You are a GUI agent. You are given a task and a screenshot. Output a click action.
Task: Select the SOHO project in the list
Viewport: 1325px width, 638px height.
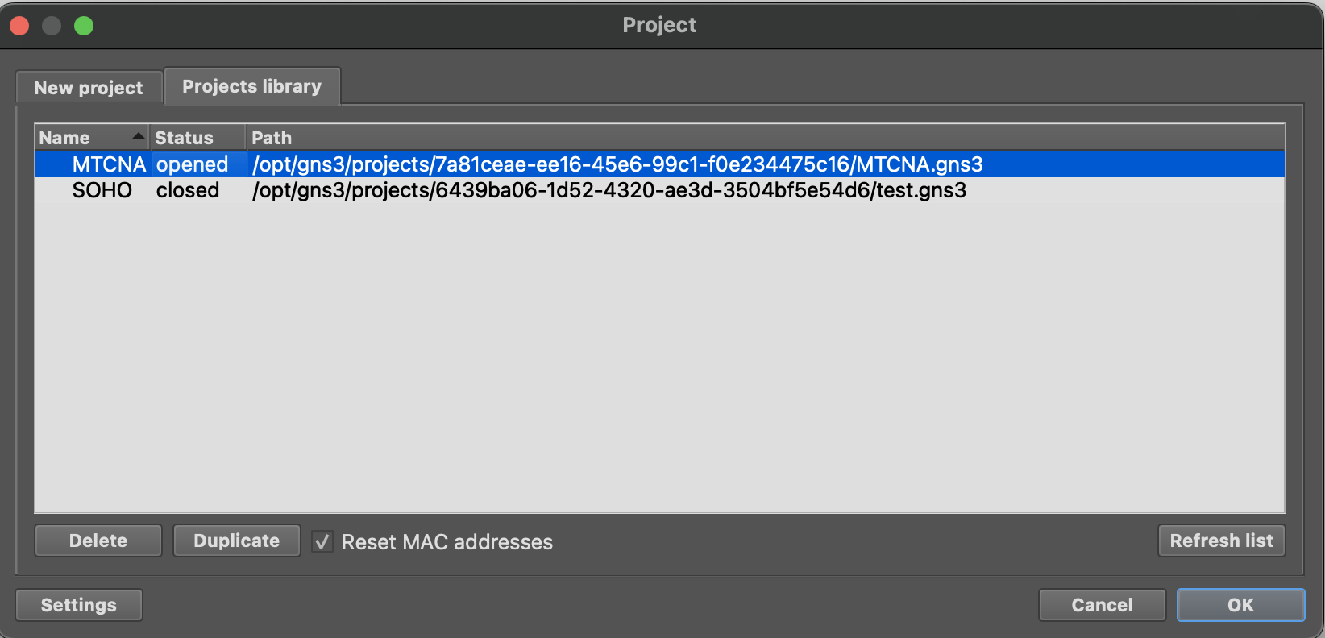tap(102, 190)
